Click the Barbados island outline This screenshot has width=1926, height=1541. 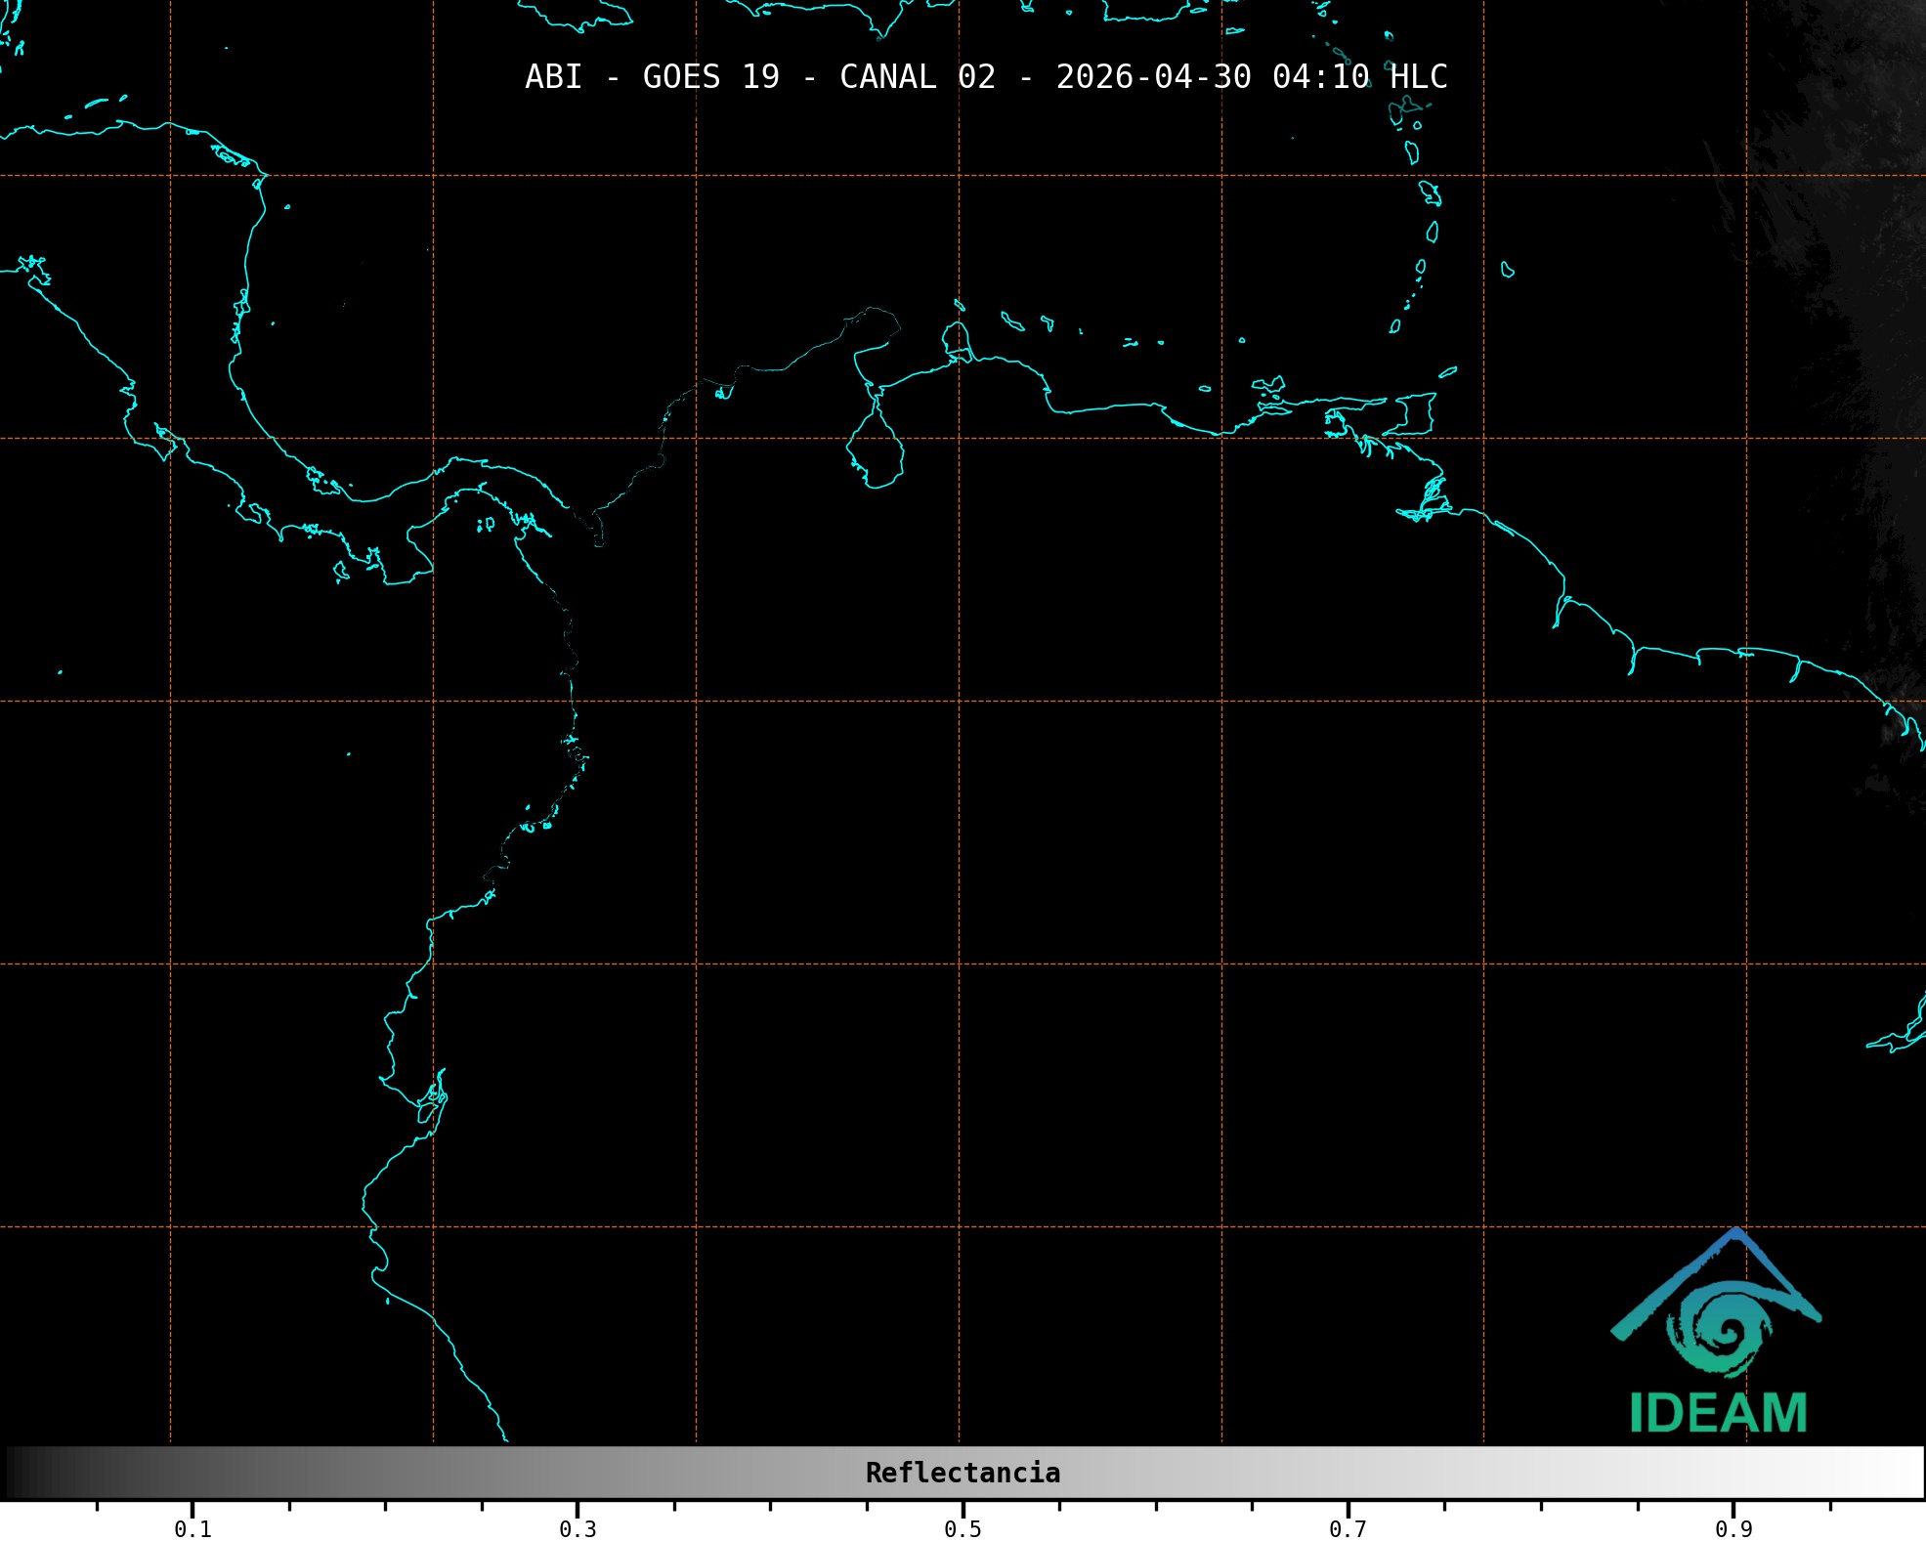point(1508,270)
